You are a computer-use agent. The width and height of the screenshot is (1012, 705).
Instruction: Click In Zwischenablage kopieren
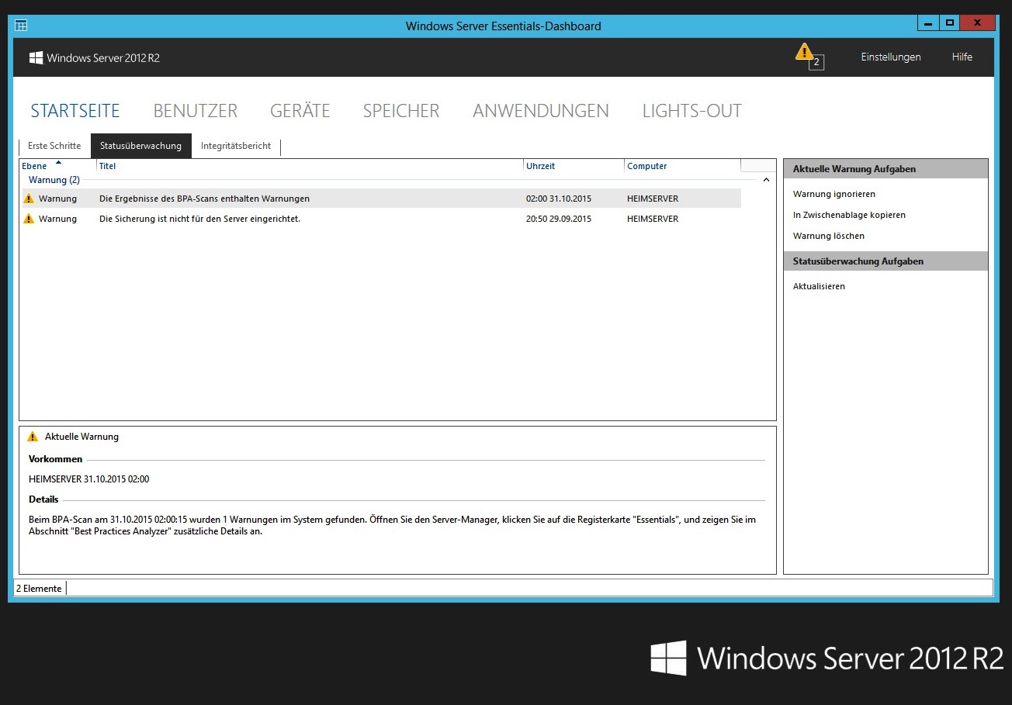(849, 215)
